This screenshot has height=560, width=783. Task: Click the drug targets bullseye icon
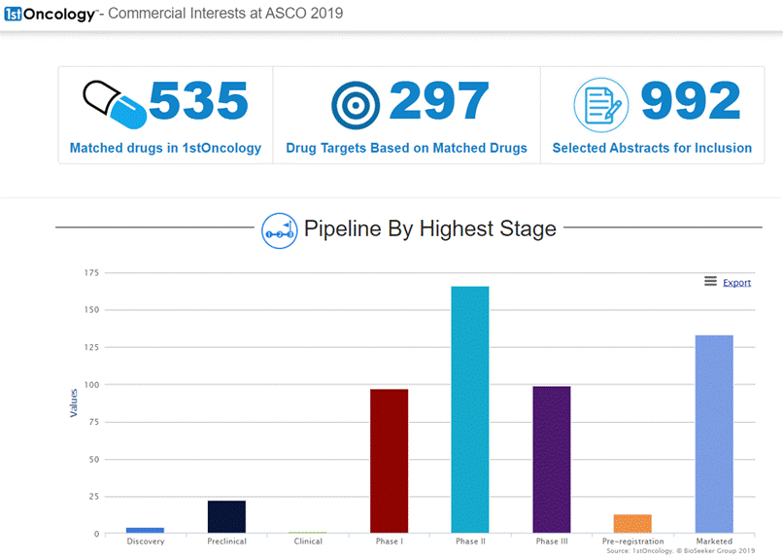click(356, 105)
